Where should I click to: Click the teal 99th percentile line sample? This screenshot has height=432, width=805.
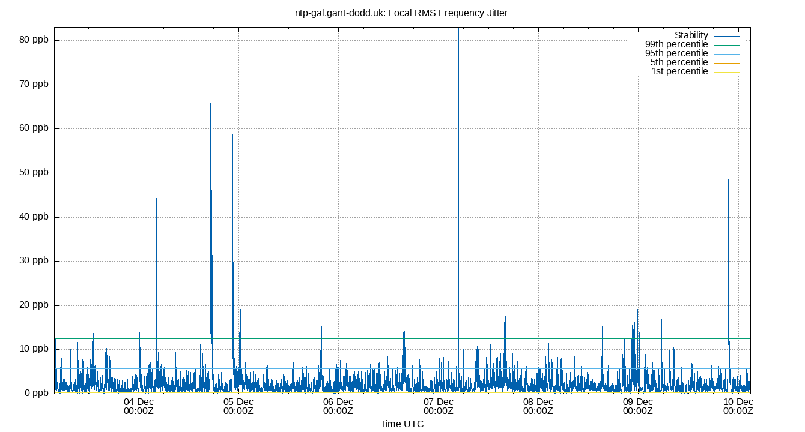click(726, 44)
